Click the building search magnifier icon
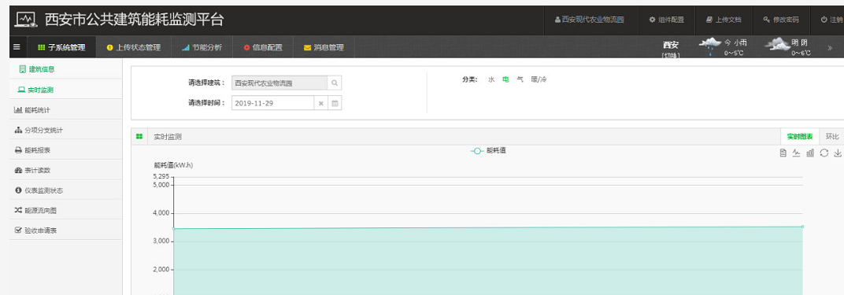The image size is (844, 295). click(335, 83)
